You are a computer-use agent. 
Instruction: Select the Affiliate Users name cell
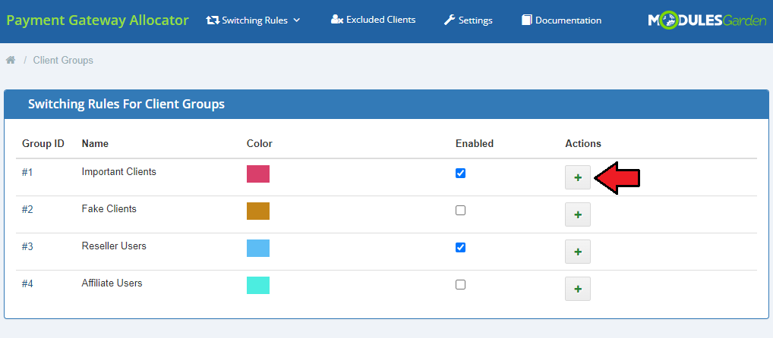112,283
